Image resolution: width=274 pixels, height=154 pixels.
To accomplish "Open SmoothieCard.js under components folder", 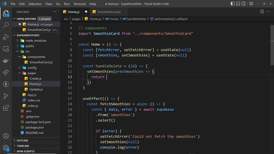I will [41, 62].
